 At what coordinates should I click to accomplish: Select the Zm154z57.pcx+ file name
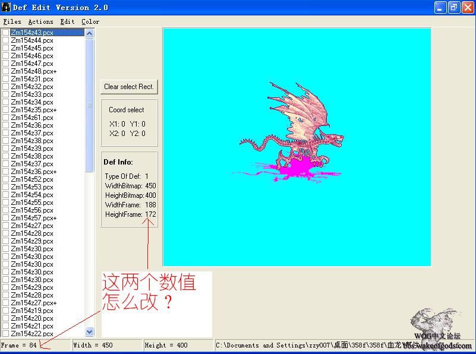tap(34, 218)
